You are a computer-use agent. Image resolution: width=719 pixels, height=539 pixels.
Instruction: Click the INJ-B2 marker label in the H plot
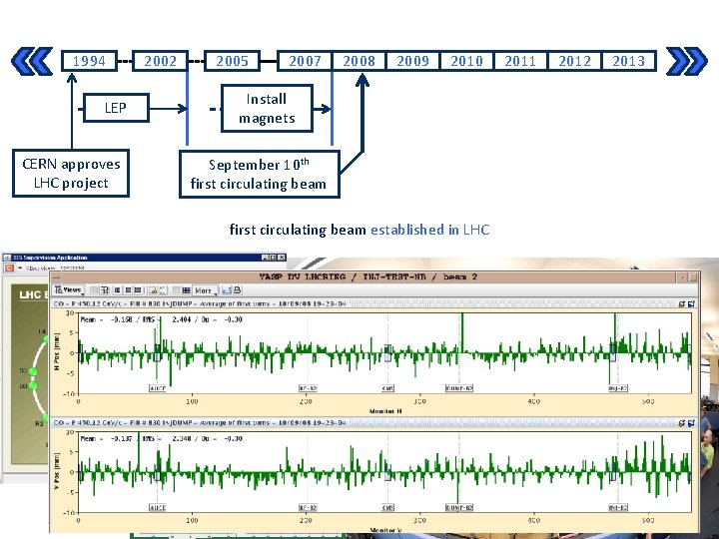tap(618, 388)
